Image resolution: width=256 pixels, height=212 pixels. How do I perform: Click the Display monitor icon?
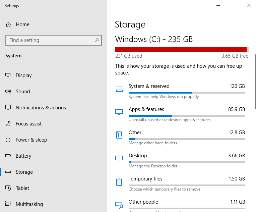pos(8,75)
